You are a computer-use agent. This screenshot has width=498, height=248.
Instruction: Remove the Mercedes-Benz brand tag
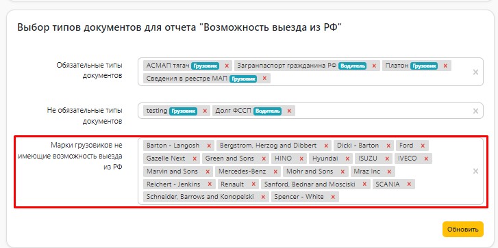pos(275,171)
